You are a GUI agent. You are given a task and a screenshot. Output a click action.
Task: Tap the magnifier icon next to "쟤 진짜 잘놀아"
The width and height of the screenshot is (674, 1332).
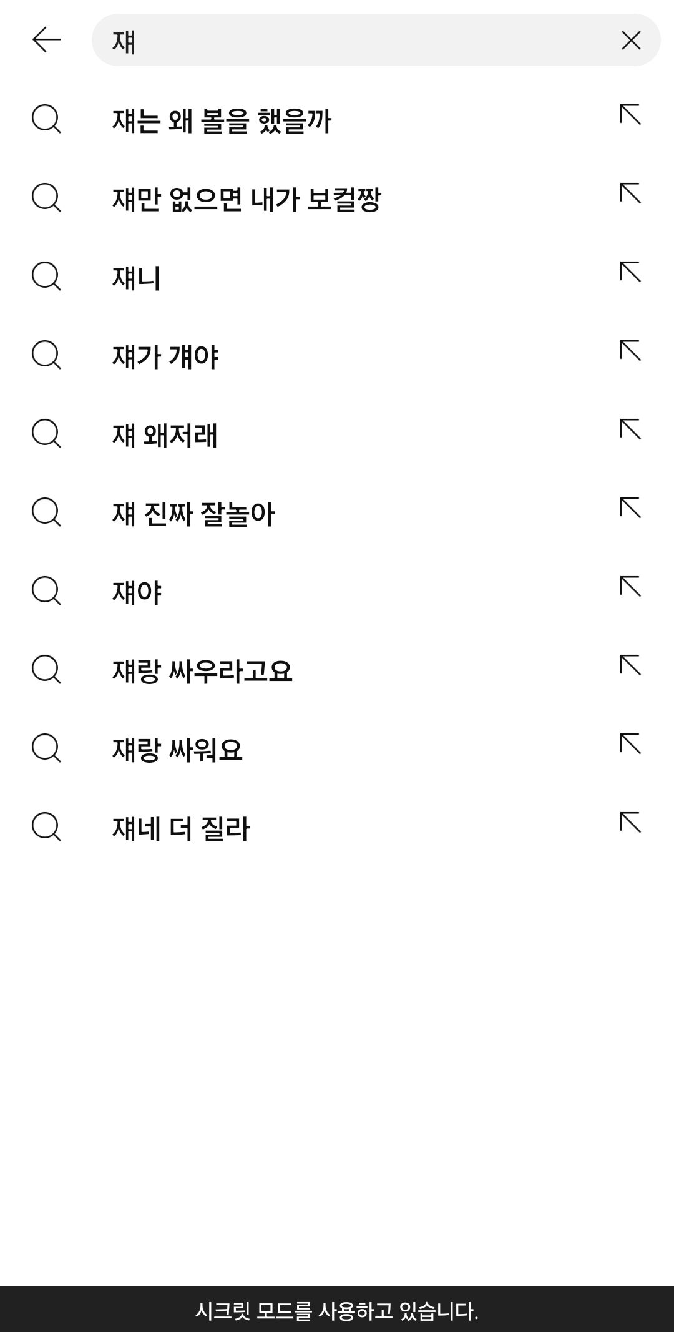(46, 512)
